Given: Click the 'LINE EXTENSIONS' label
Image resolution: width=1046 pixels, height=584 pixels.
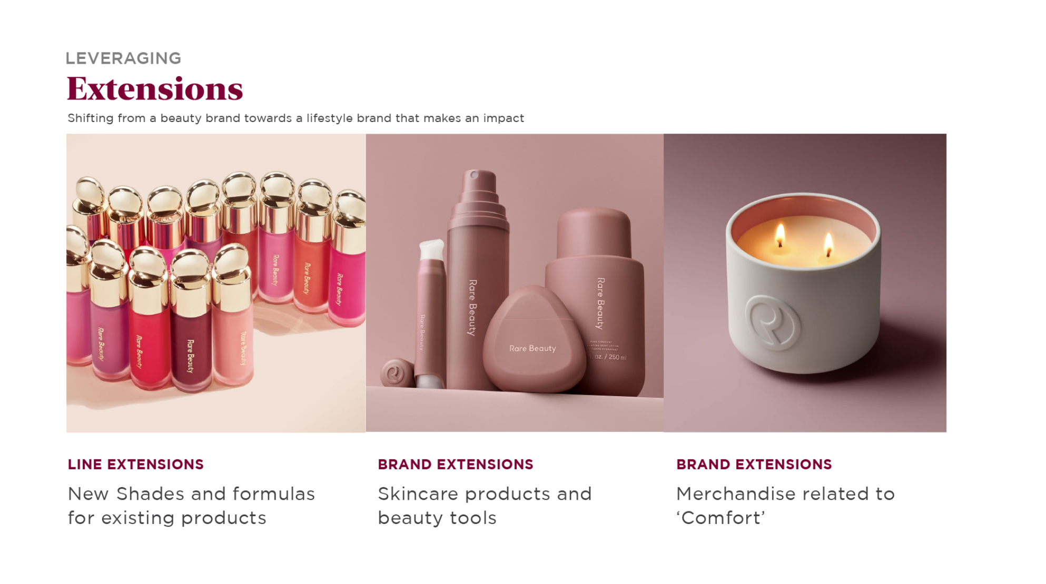Looking at the screenshot, I should (x=135, y=465).
